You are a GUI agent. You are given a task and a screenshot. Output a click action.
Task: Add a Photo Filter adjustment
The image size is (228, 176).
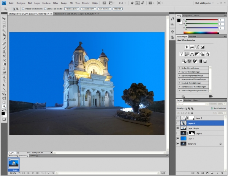(202, 54)
